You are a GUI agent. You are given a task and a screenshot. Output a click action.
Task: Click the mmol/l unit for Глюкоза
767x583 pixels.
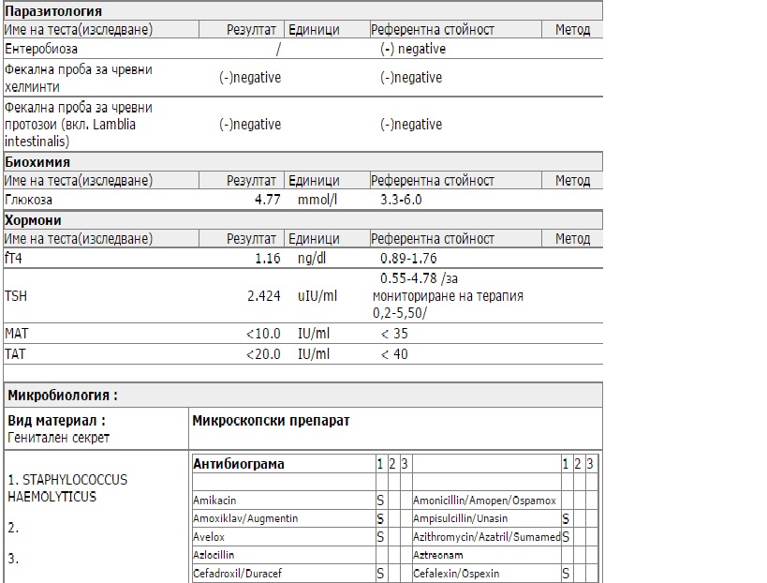[x=317, y=200]
